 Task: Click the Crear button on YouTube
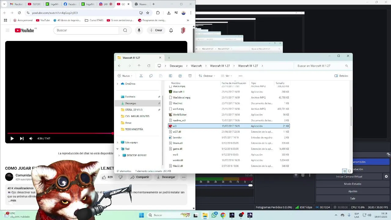pyautogui.click(x=156, y=30)
